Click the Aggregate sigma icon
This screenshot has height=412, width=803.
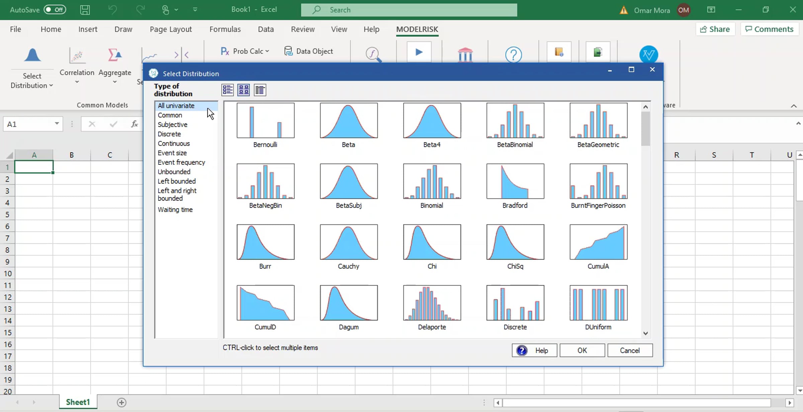coord(114,56)
